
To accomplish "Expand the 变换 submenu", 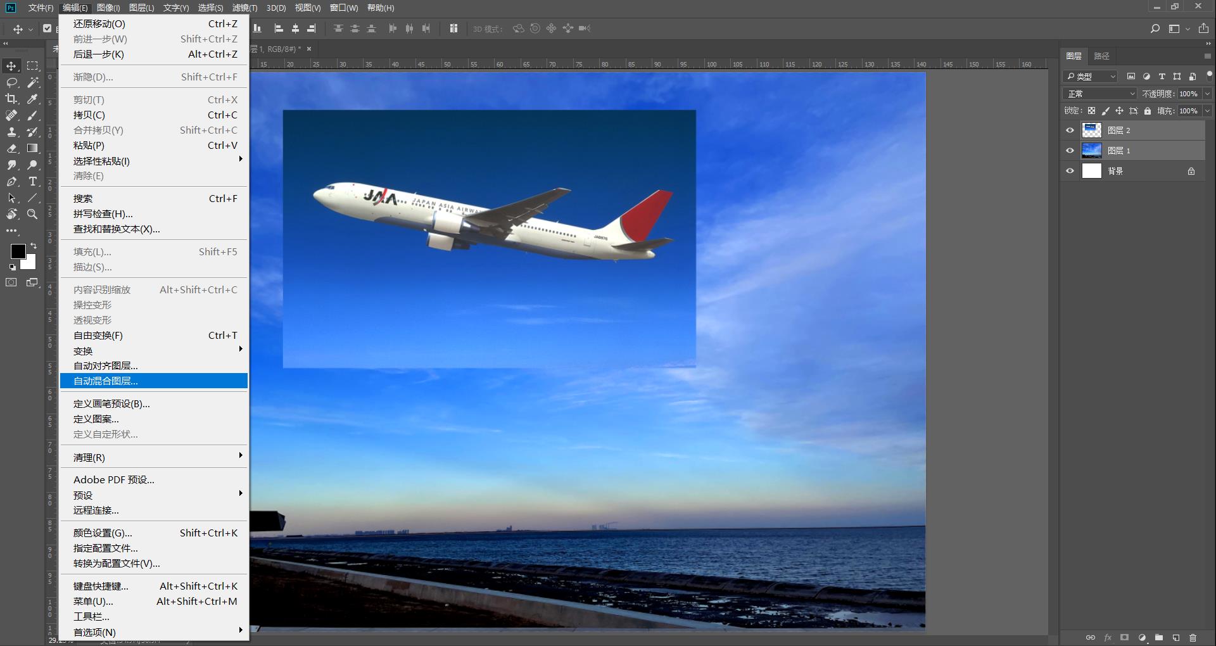I will [x=154, y=351].
